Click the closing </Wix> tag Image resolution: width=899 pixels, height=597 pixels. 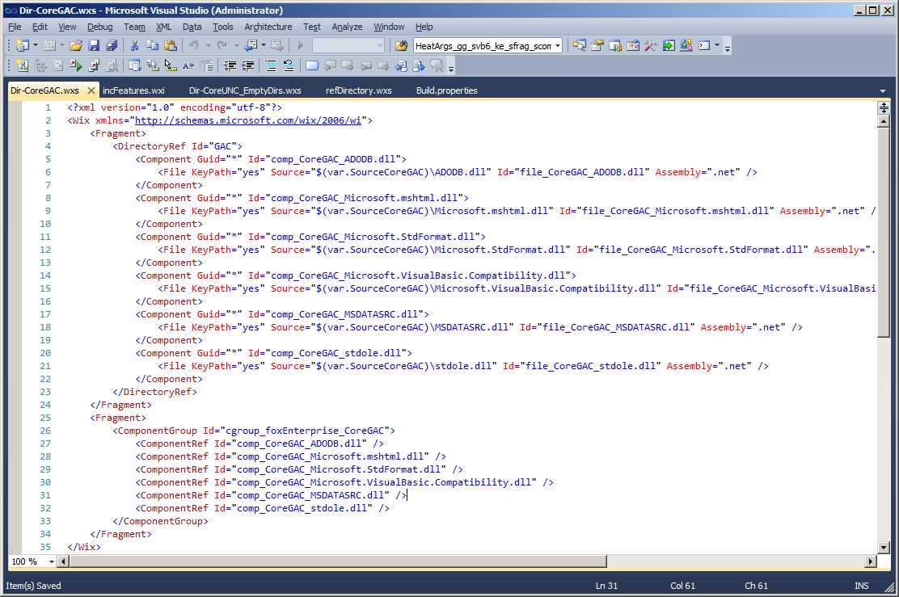point(84,547)
